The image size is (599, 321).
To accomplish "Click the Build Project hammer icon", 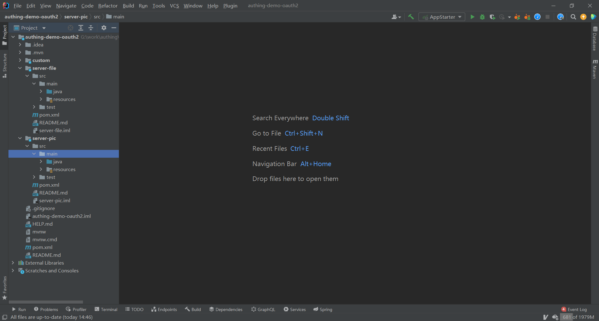I will click(x=411, y=17).
